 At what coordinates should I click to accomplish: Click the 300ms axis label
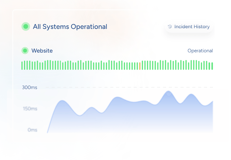point(29,87)
